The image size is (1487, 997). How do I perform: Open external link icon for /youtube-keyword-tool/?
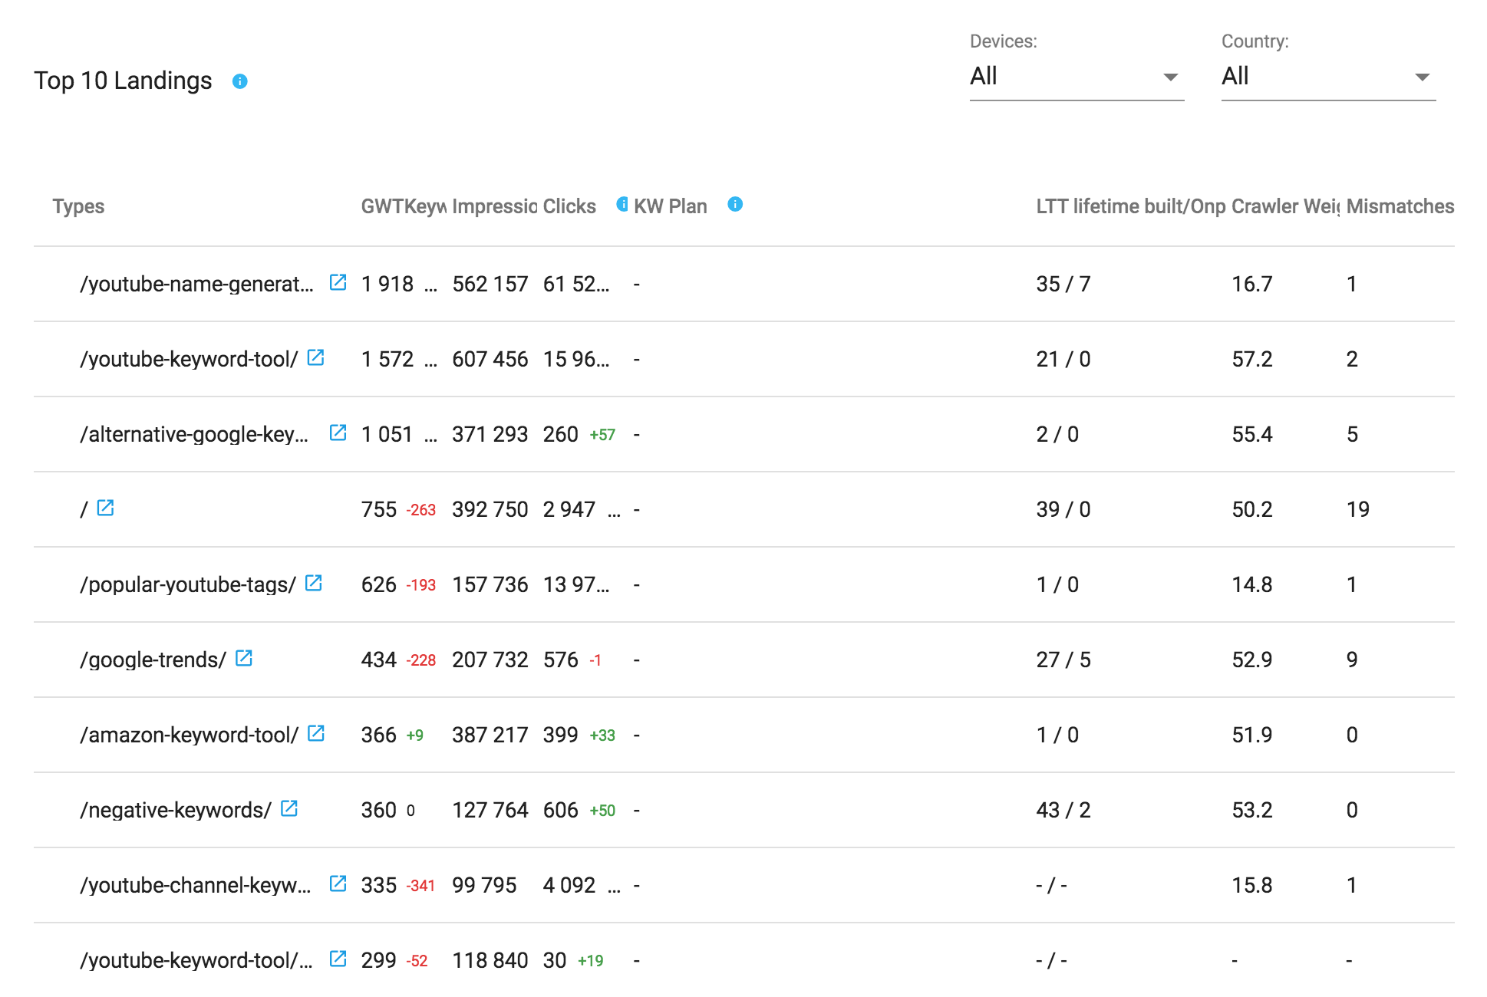pos(315,357)
